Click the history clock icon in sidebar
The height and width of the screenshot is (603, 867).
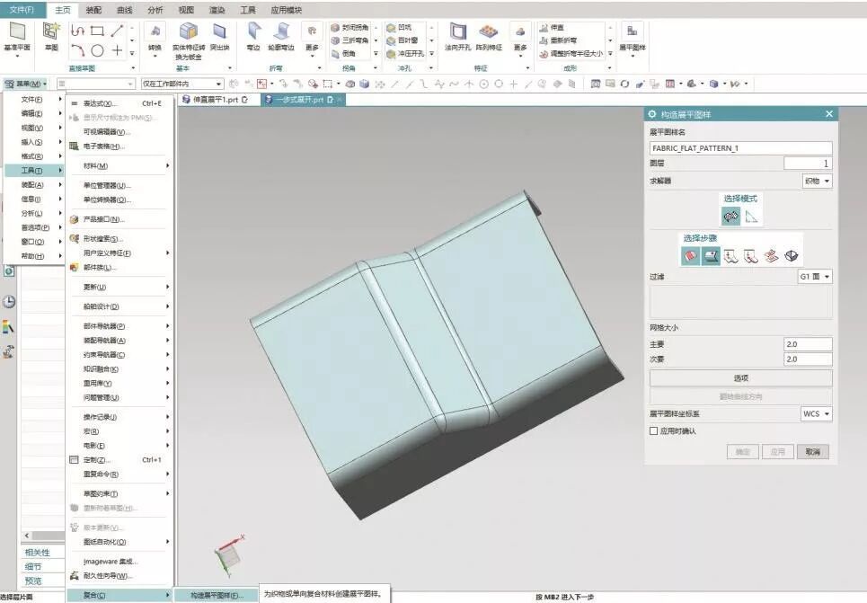(x=9, y=302)
